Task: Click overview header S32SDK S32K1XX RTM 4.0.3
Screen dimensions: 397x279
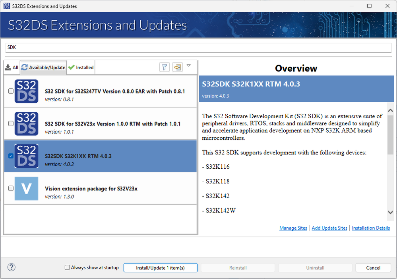Action: (x=251, y=84)
